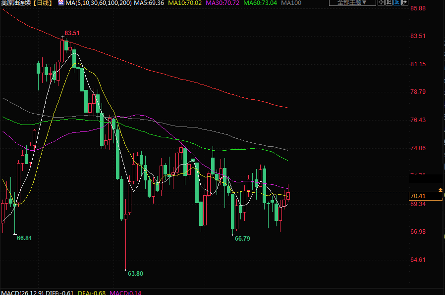Click the 83.51 high price marker
Viewport: 445px width, 295px height.
pyautogui.click(x=72, y=33)
